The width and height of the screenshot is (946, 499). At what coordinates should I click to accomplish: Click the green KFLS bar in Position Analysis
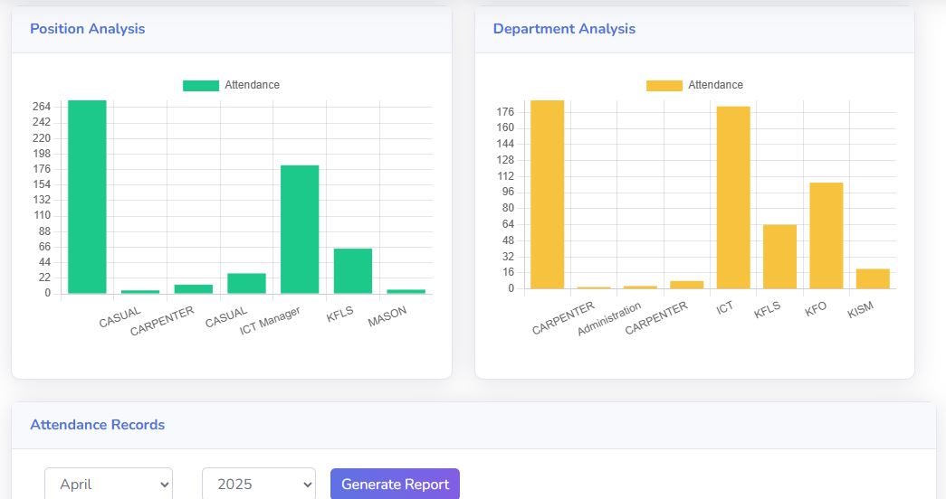353,271
